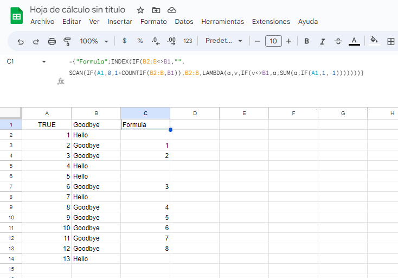
Task: Star this spreadsheet
Action: click(x=140, y=10)
